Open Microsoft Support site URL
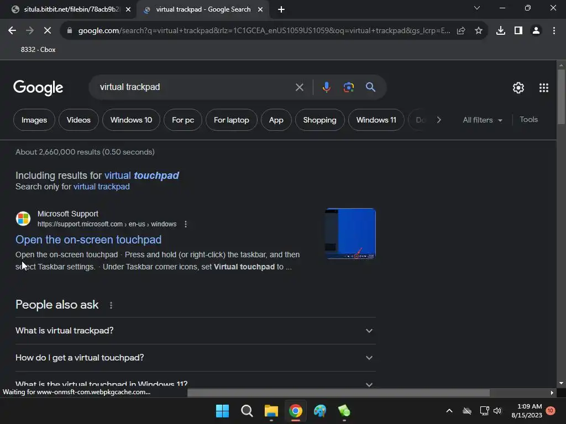566x424 pixels. 107,224
